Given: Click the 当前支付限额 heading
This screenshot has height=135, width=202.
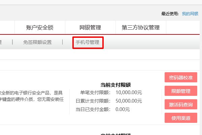Looking at the screenshot, I should [x=115, y=85].
